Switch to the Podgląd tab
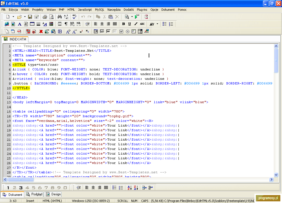The width and height of the screenshot is (282, 203). point(34,194)
